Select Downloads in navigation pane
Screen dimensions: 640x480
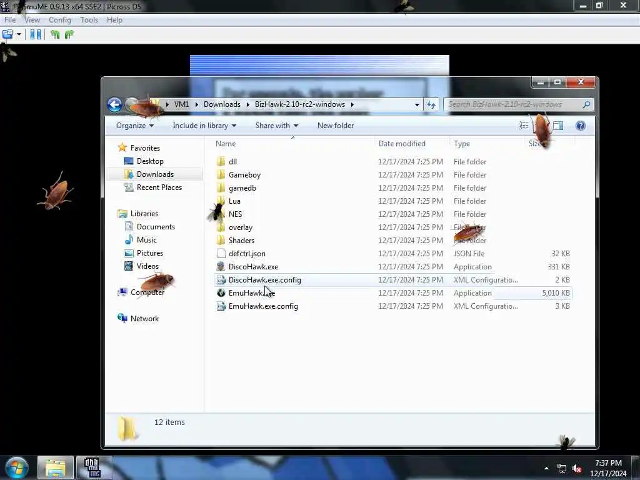[149, 174]
